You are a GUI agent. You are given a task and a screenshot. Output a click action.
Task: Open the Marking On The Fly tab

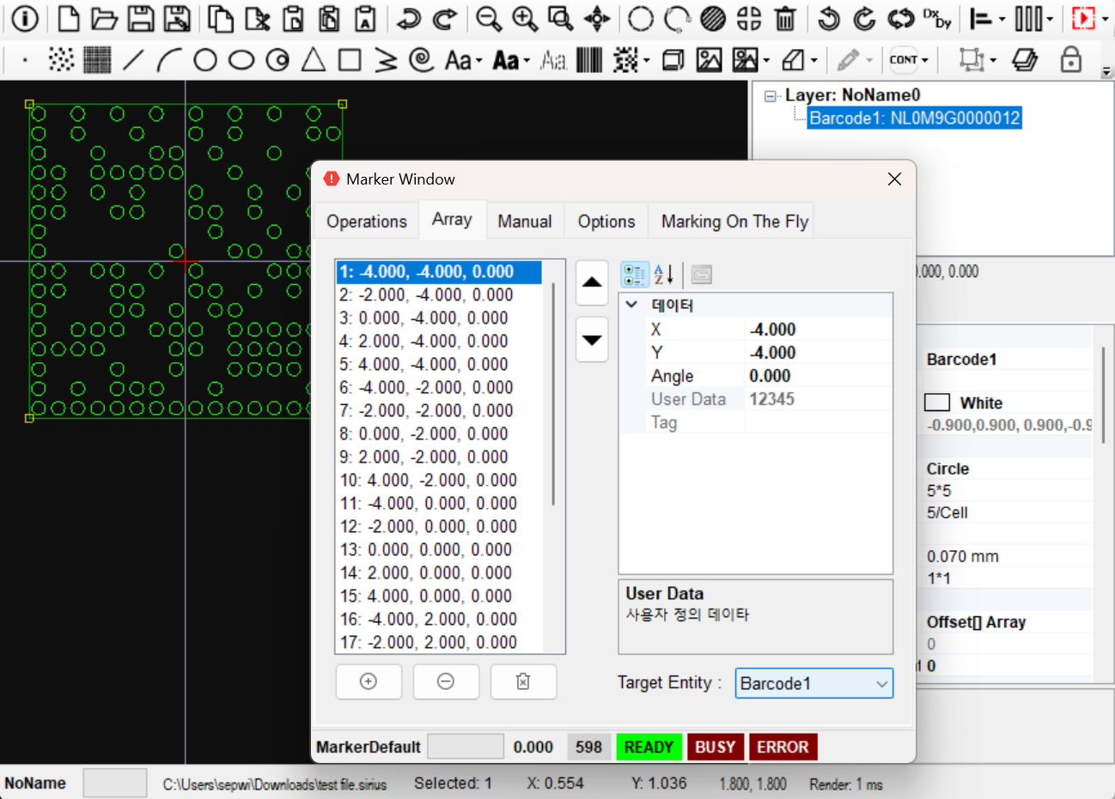coord(734,221)
